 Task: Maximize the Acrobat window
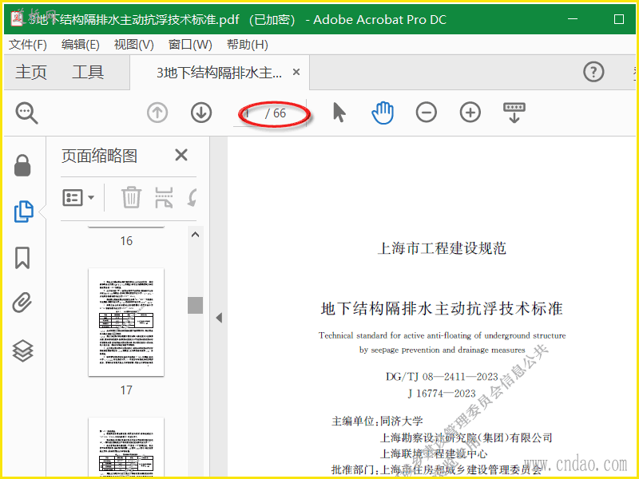[x=618, y=19]
